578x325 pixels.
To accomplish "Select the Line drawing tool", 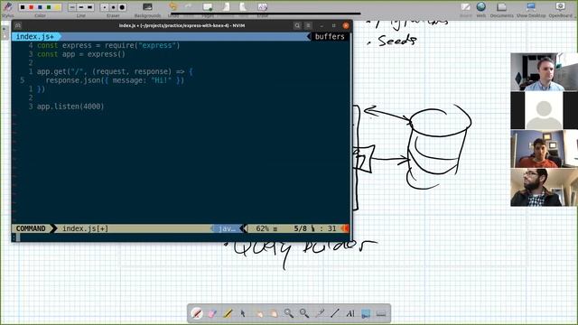I will 335,313.
